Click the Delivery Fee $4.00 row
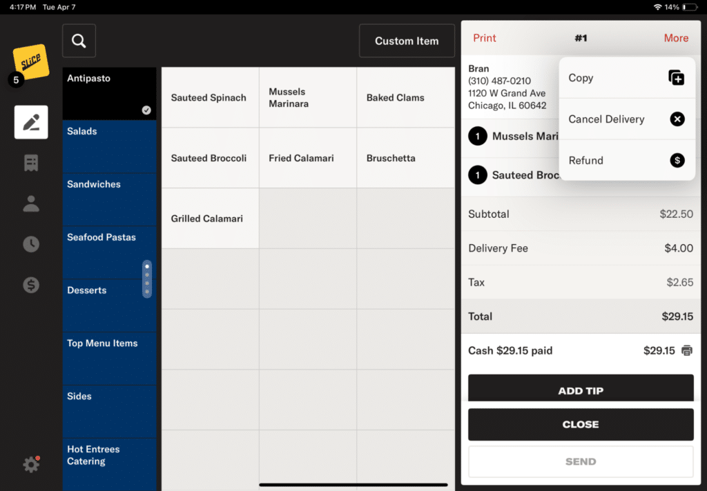 [581, 248]
